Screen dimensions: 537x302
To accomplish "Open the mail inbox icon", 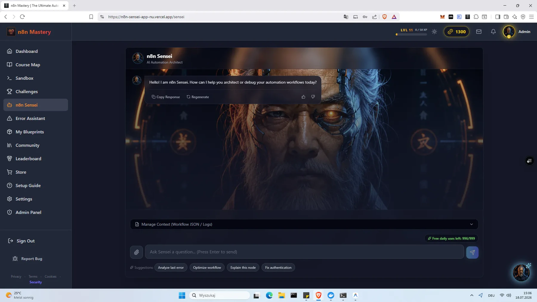I will [x=479, y=32].
